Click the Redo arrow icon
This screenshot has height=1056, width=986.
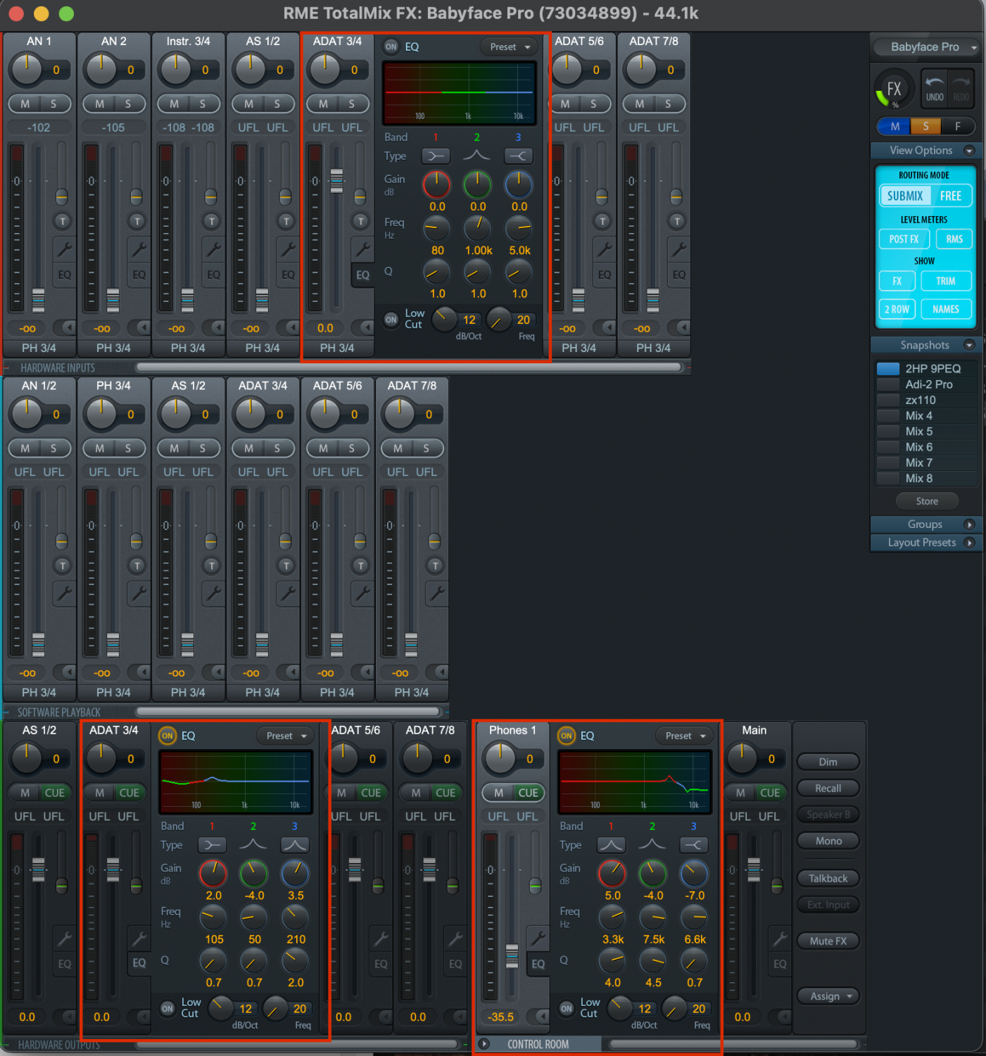click(961, 88)
